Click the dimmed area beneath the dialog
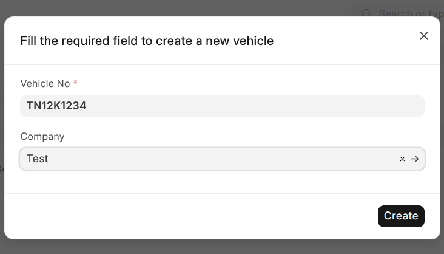 pos(222,247)
